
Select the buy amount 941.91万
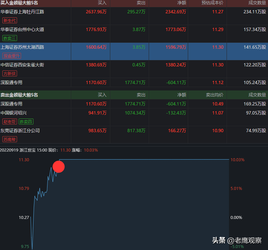coord(97,113)
